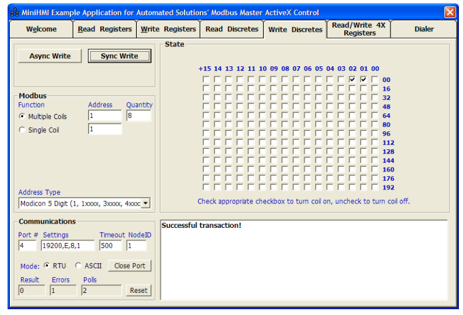Viewport: 463px width, 315px height.
Task: Click the MiniHMI application title bar icon
Action: (x=14, y=12)
